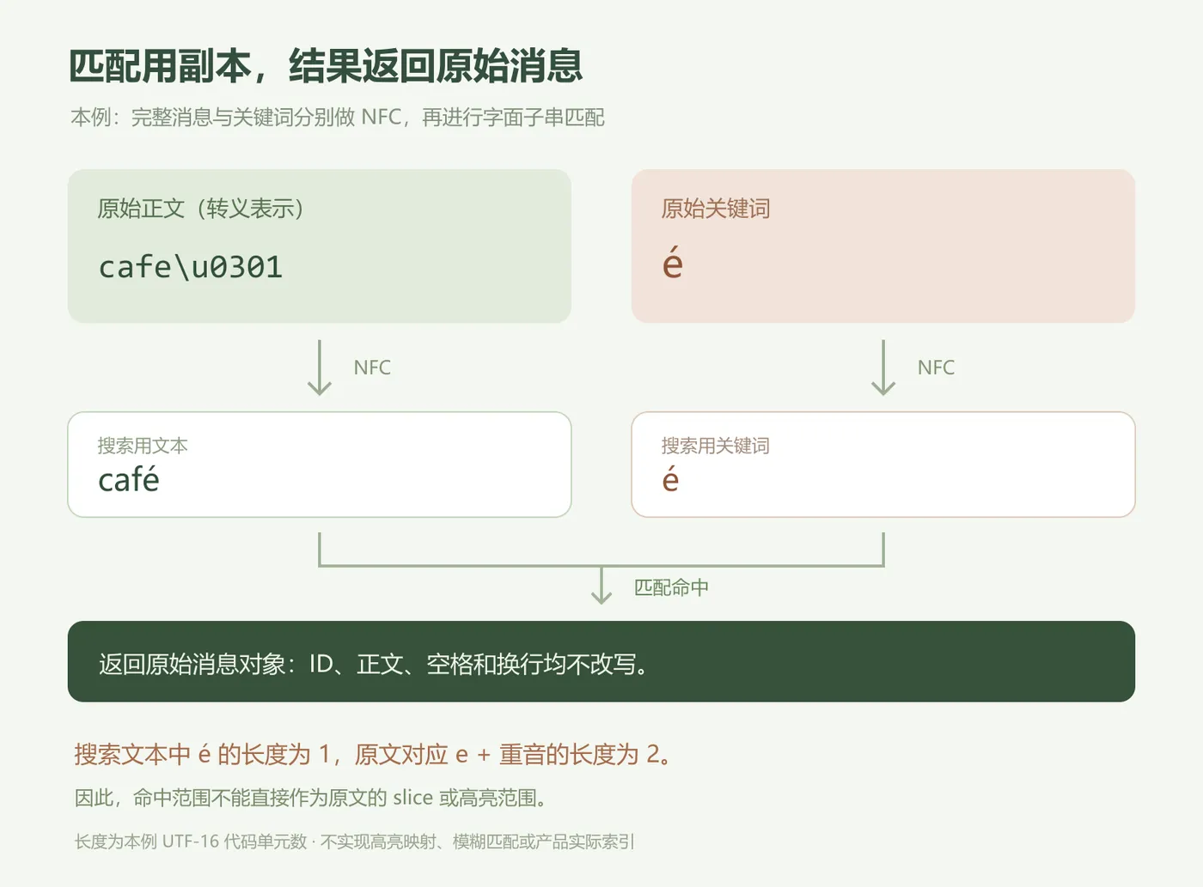1203x887 pixels.
Task: Click the sentence starting with 因此,命中范围
Action: pos(310,798)
